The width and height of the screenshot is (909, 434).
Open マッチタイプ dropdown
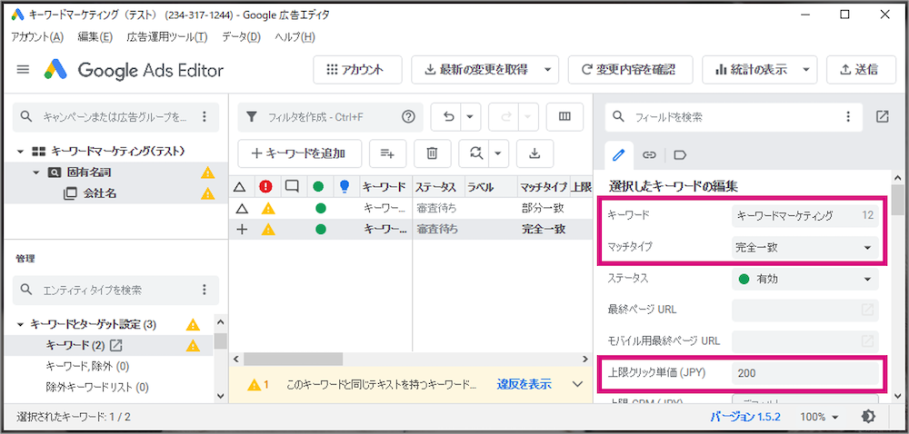[805, 248]
